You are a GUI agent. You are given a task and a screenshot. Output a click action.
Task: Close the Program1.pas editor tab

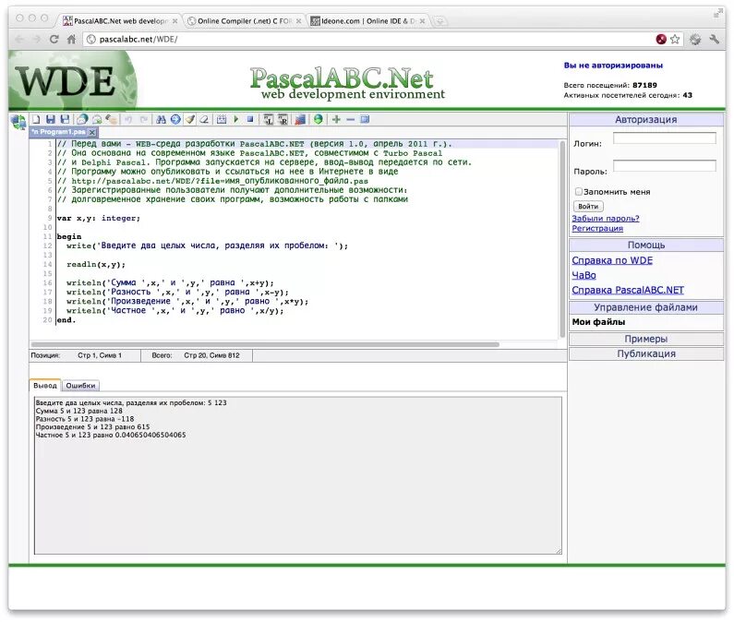[92, 133]
